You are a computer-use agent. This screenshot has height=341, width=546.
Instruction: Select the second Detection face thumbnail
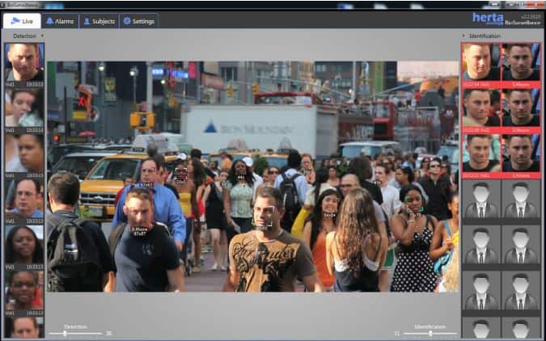(24, 108)
